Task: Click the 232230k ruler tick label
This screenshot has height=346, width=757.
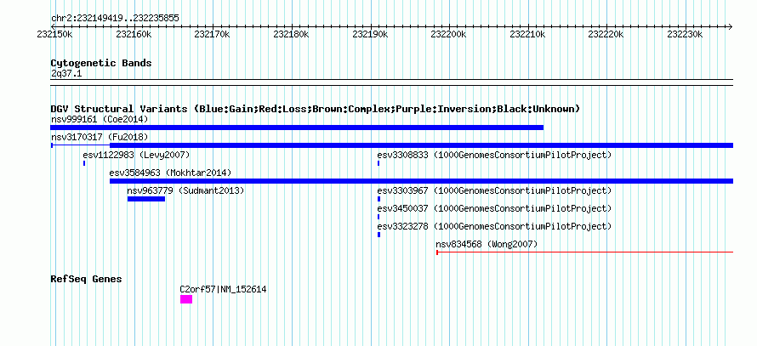Action: click(685, 34)
